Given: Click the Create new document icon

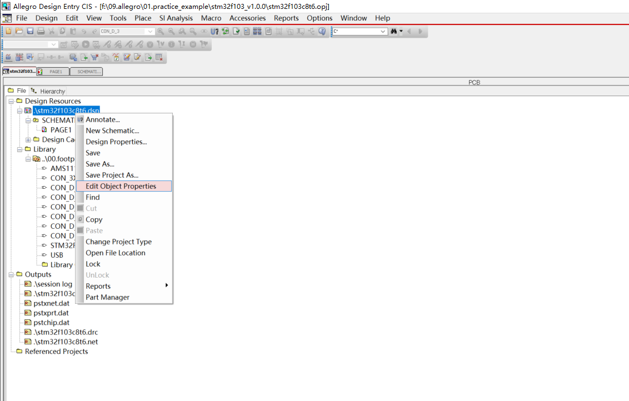Looking at the screenshot, I should tap(8, 32).
